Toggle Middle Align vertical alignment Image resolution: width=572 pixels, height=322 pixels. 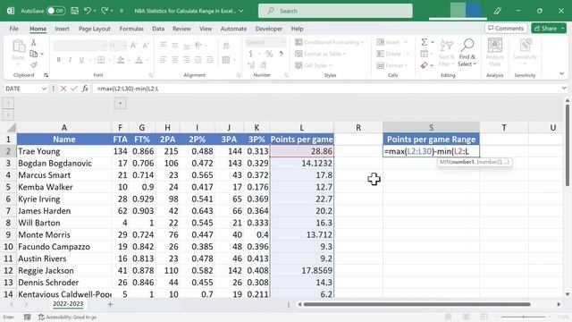pyautogui.click(x=175, y=46)
